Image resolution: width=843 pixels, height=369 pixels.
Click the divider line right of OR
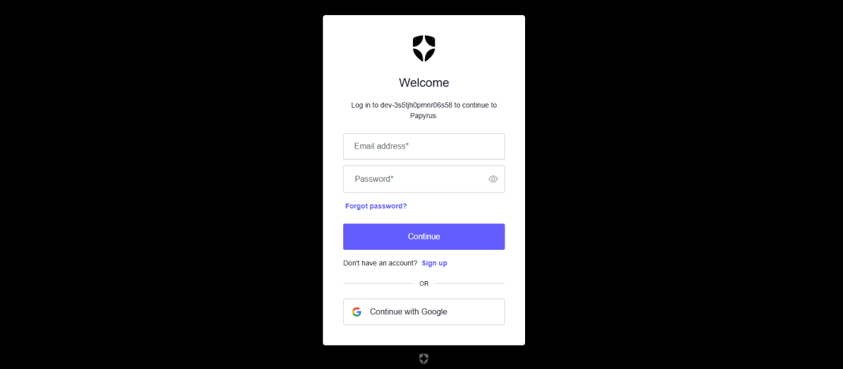470,284
